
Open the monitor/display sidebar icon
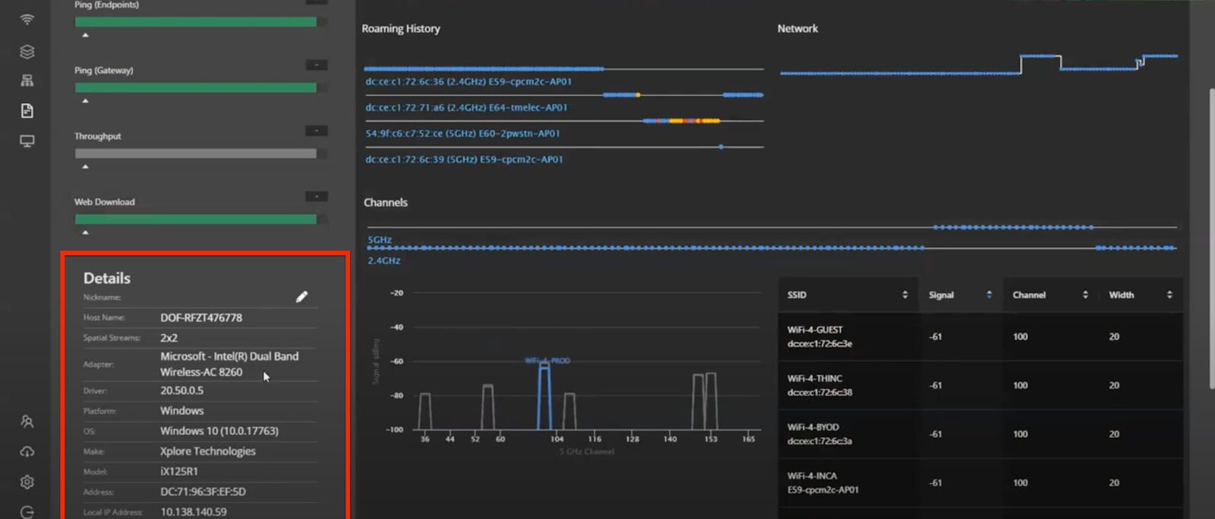pos(27,141)
